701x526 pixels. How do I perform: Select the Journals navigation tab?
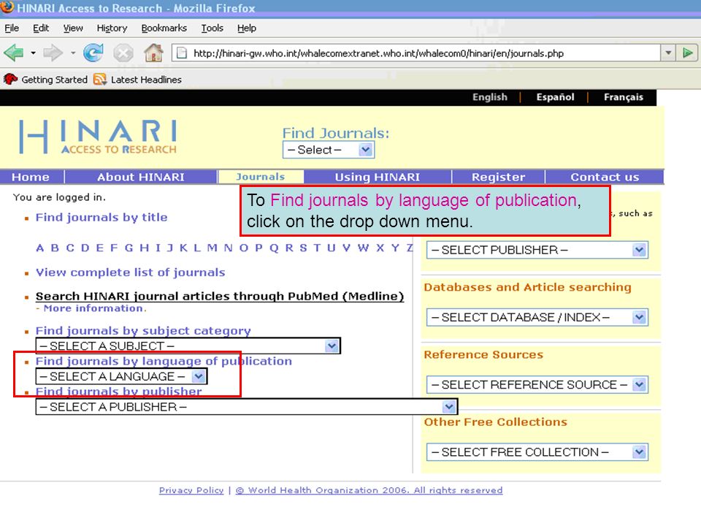point(260,177)
